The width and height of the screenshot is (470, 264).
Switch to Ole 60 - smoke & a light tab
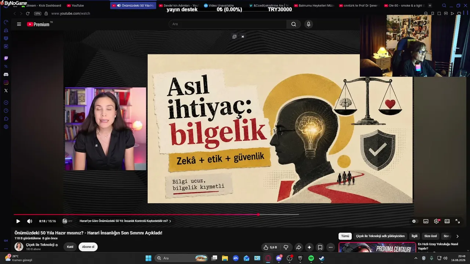tap(405, 5)
